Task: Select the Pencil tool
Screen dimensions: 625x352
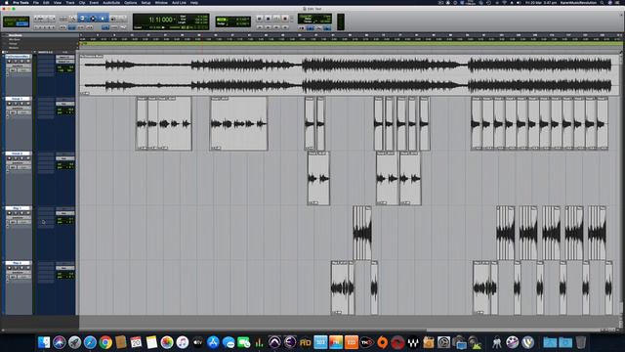Action: tap(123, 19)
